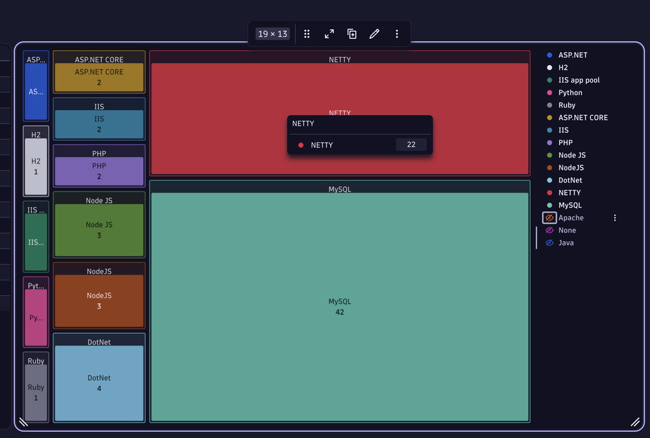
Task: Show hidden None series via eye icon
Action: click(549, 230)
